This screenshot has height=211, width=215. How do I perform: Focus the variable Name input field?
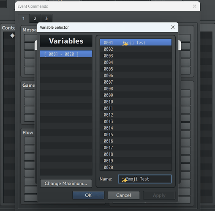tap(145, 179)
